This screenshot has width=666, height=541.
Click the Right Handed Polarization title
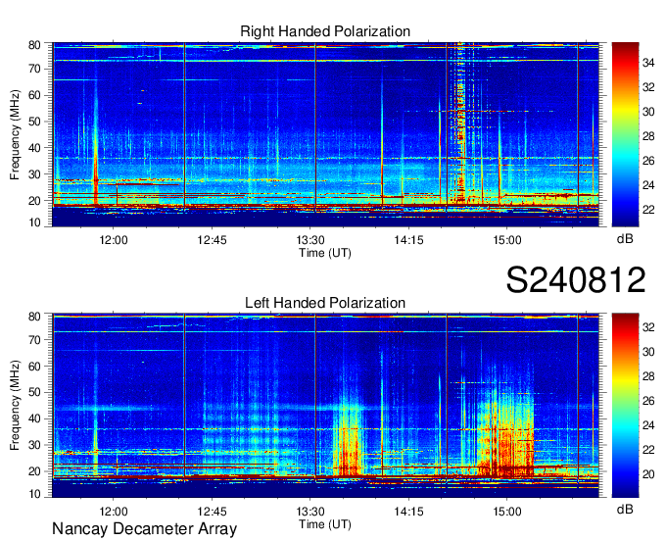(325, 31)
